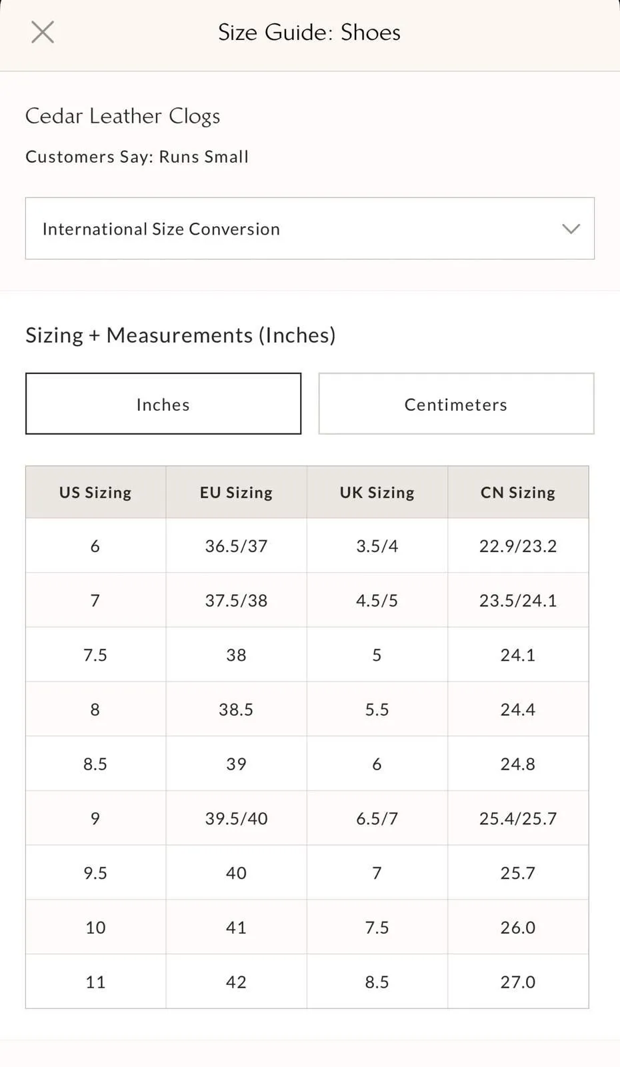620x1067 pixels.
Task: Tap the CN 27.0 size cell
Action: (x=518, y=982)
